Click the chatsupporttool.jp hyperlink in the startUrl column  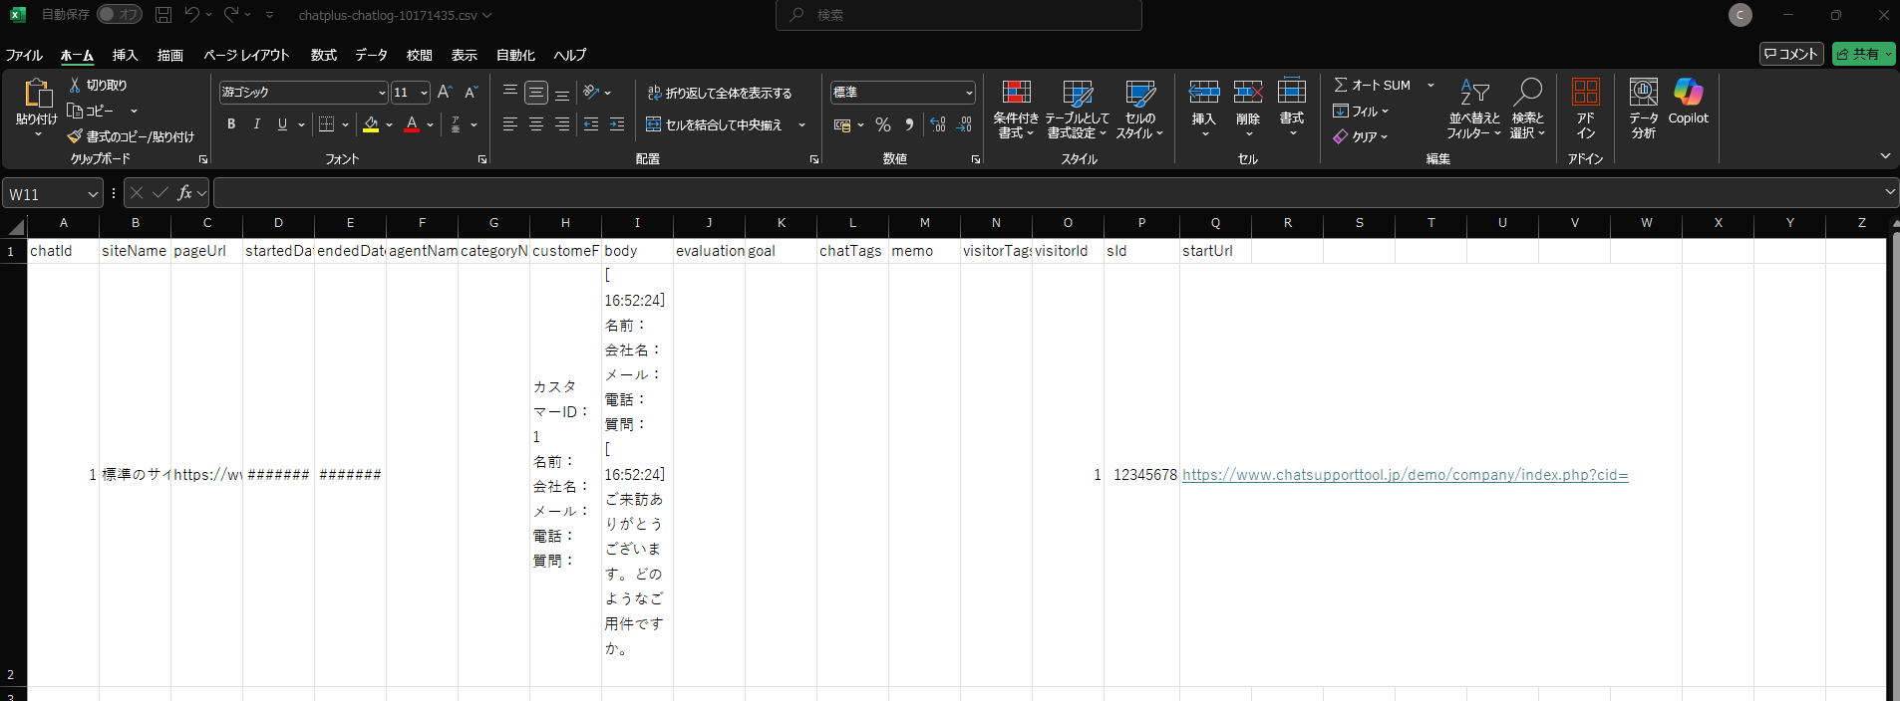[x=1404, y=475]
